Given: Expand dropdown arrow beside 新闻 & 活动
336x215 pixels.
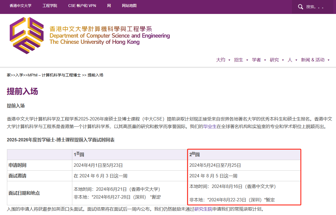Looking at the screenshot, I should [329, 60].
